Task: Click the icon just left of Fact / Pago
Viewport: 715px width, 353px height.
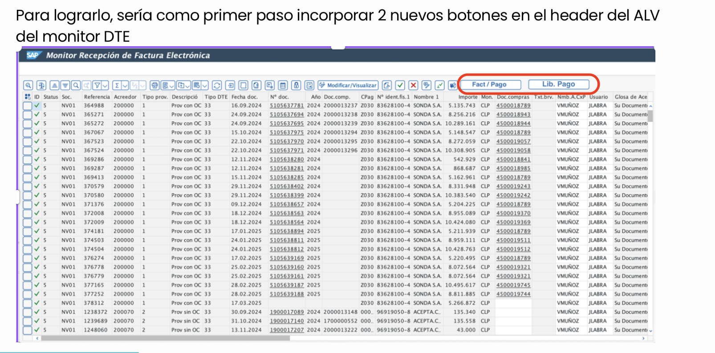Action: [x=453, y=85]
